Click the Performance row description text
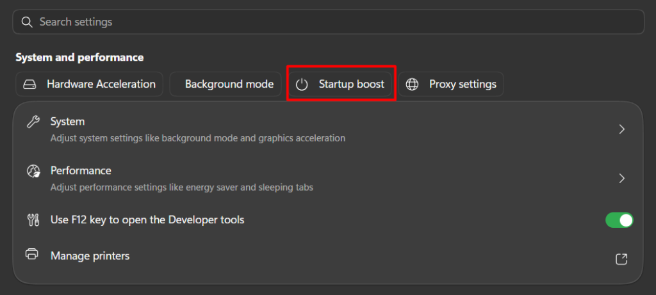The image size is (656, 295). [182, 187]
